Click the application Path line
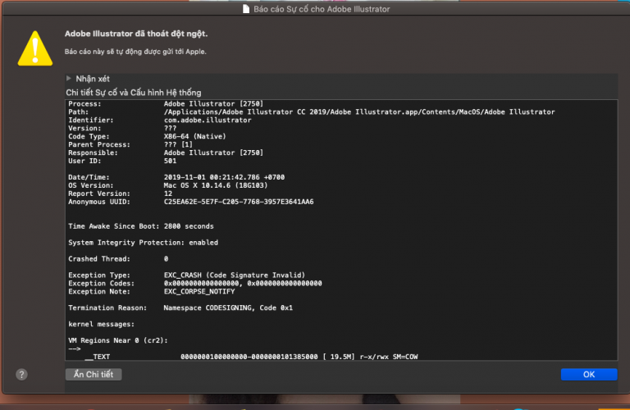This screenshot has height=410, width=630. click(x=312, y=112)
